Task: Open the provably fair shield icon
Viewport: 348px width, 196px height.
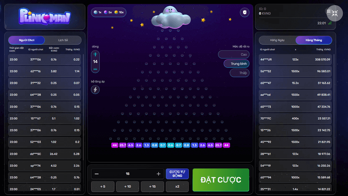Action: [244, 12]
